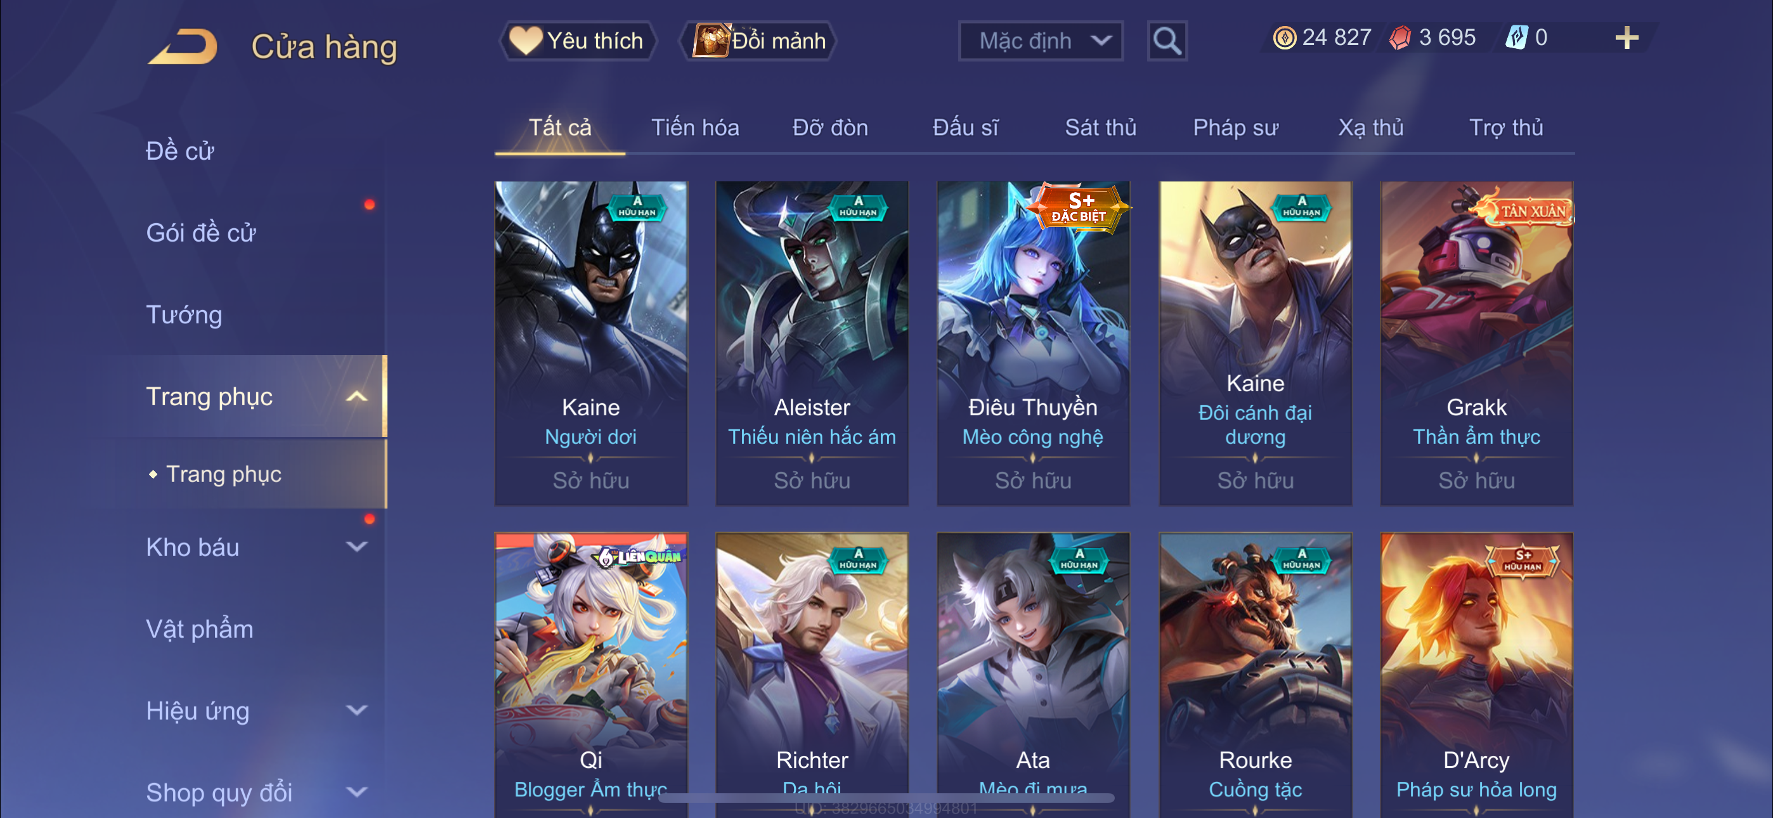This screenshot has height=818, width=1773.
Task: Open the Mặc định sort dropdown
Action: point(1041,41)
